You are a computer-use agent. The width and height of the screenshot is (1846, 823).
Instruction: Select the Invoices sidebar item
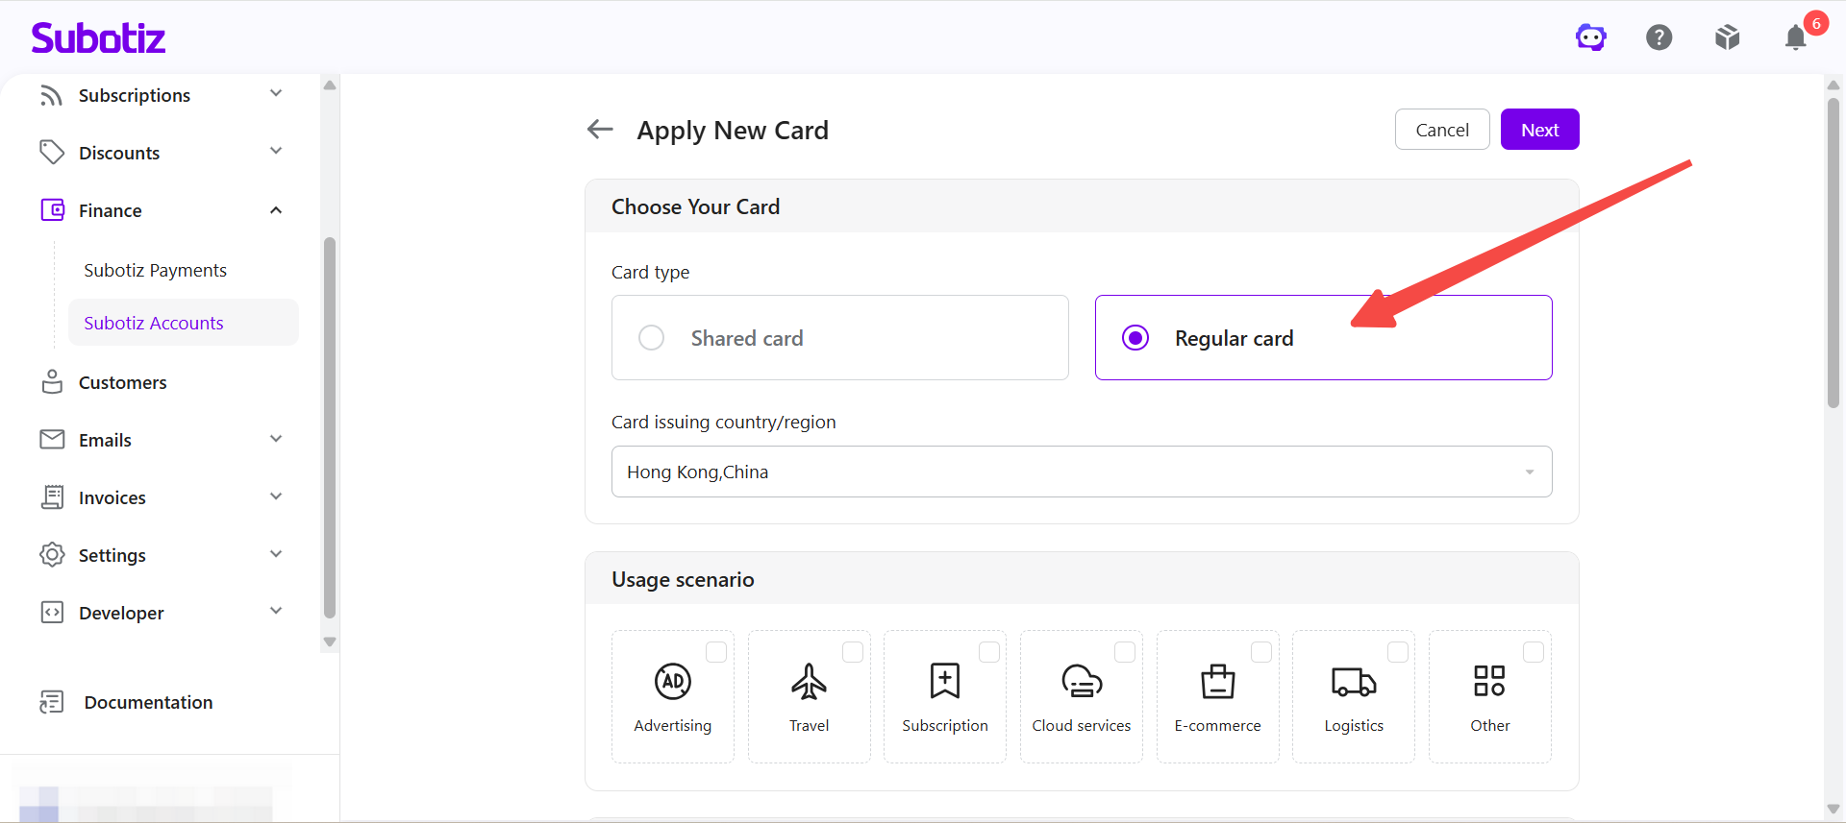[x=112, y=497]
